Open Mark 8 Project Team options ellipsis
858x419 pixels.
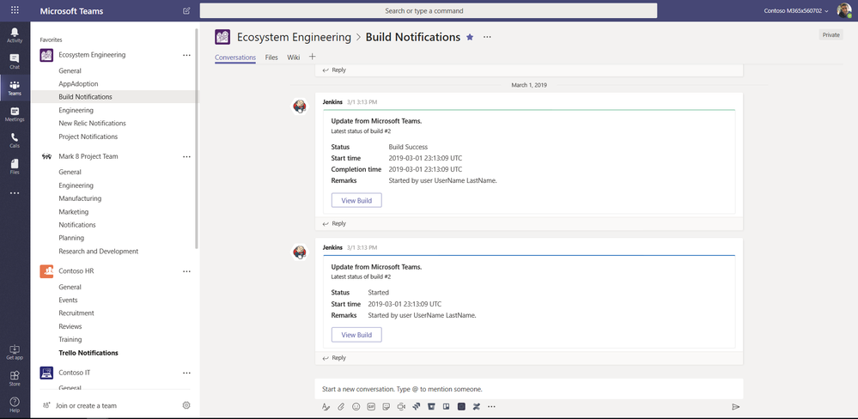click(x=186, y=156)
